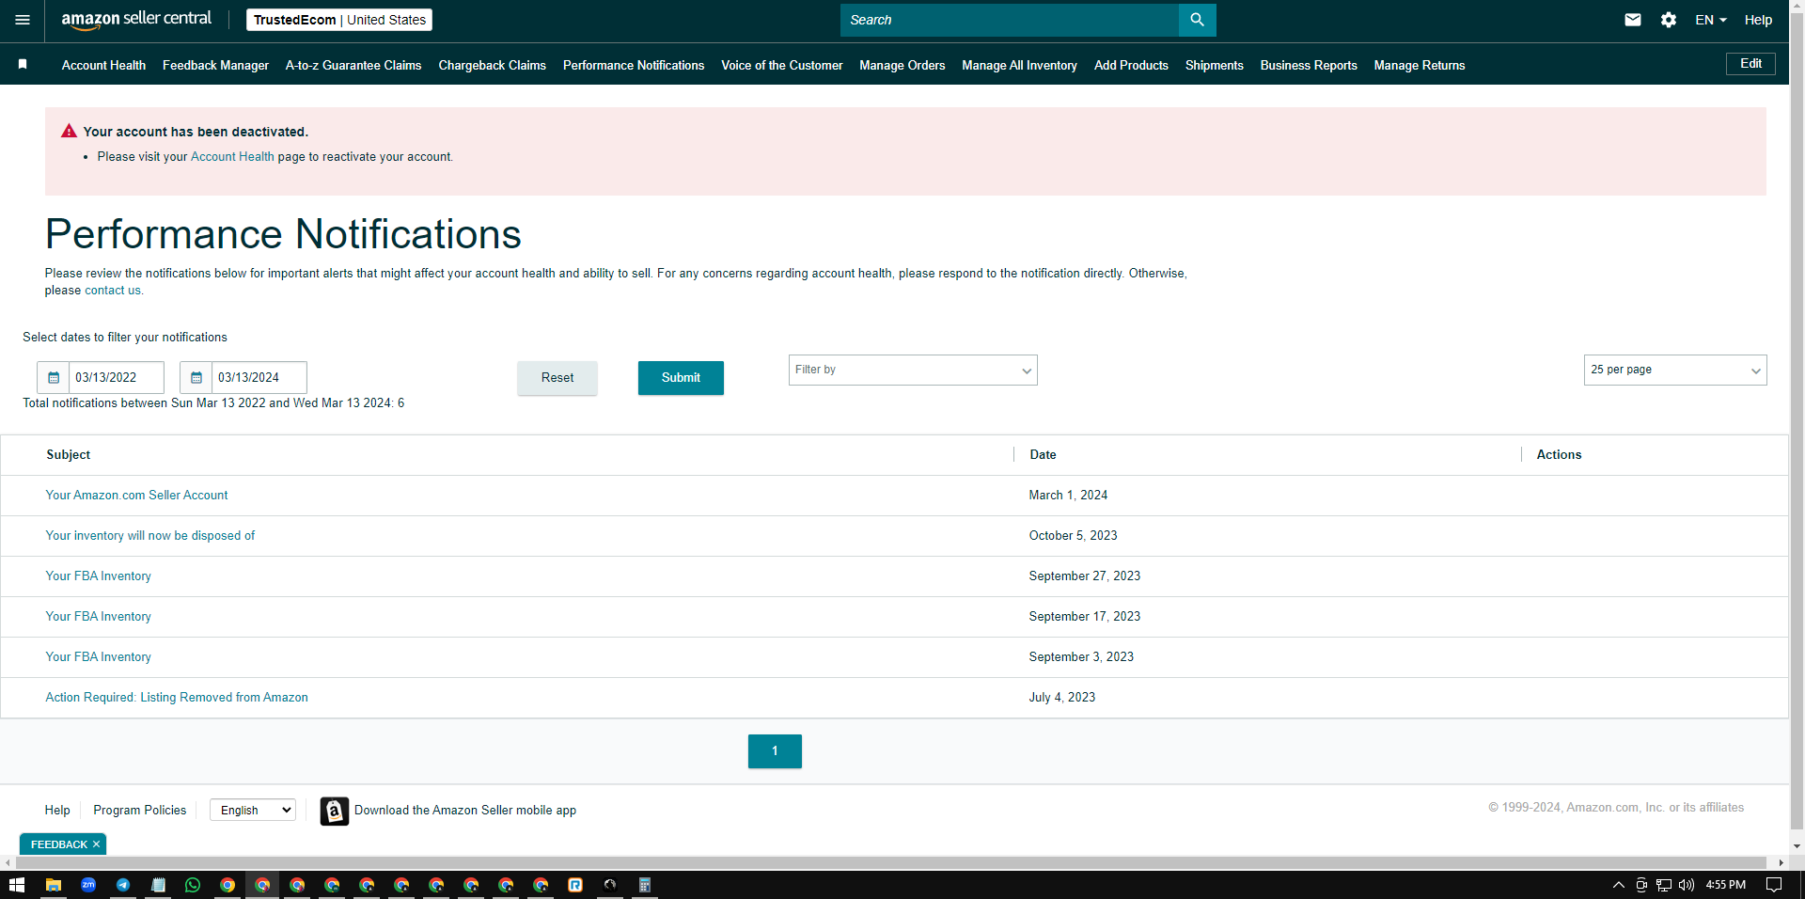Image resolution: width=1805 pixels, height=899 pixels.
Task: Open Manage All Inventory
Action: click(1019, 65)
